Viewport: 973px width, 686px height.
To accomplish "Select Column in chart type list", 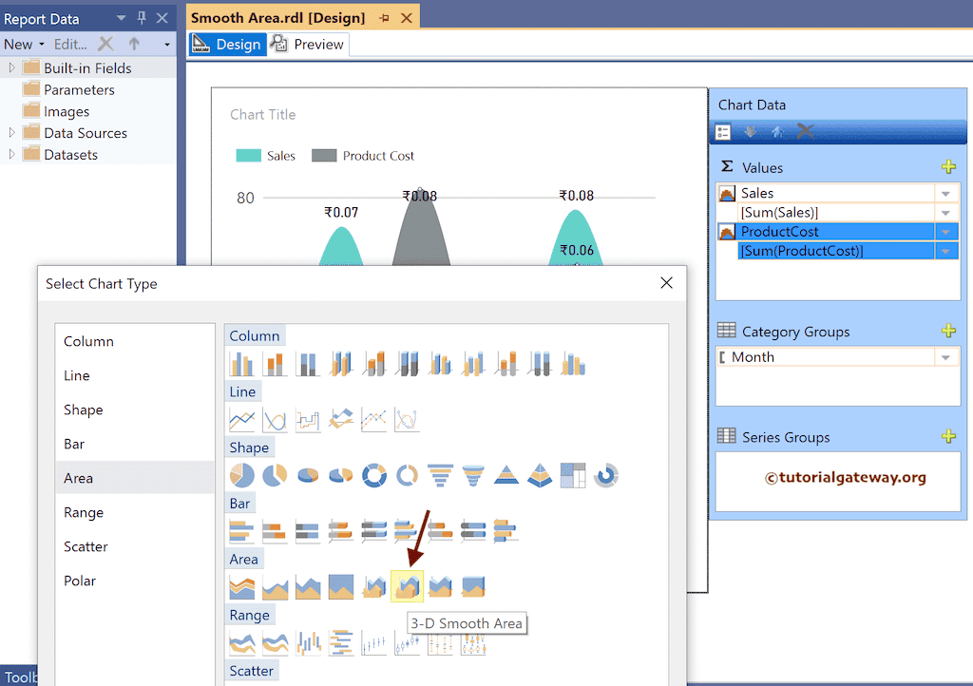I will tap(135, 341).
